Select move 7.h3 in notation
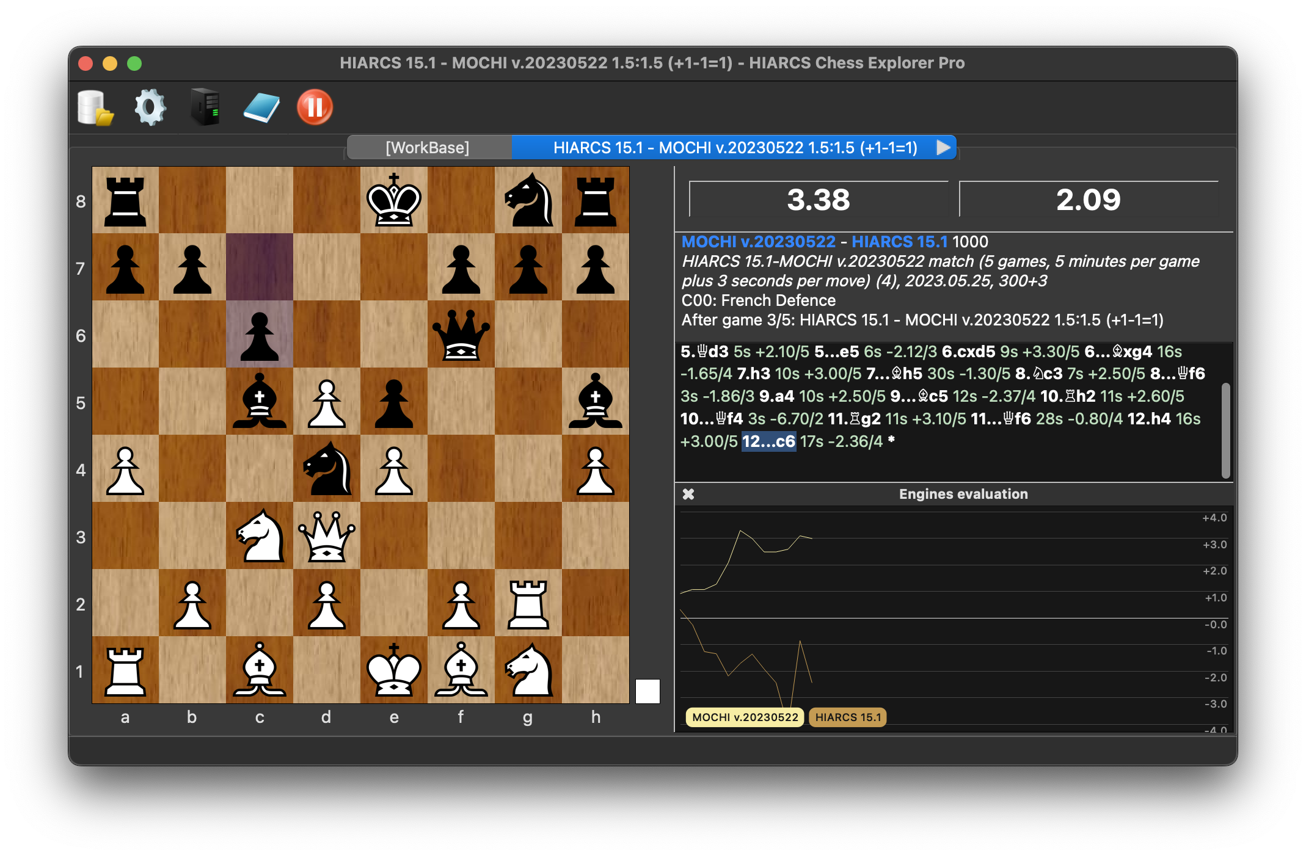The height and width of the screenshot is (856, 1306). tap(753, 374)
